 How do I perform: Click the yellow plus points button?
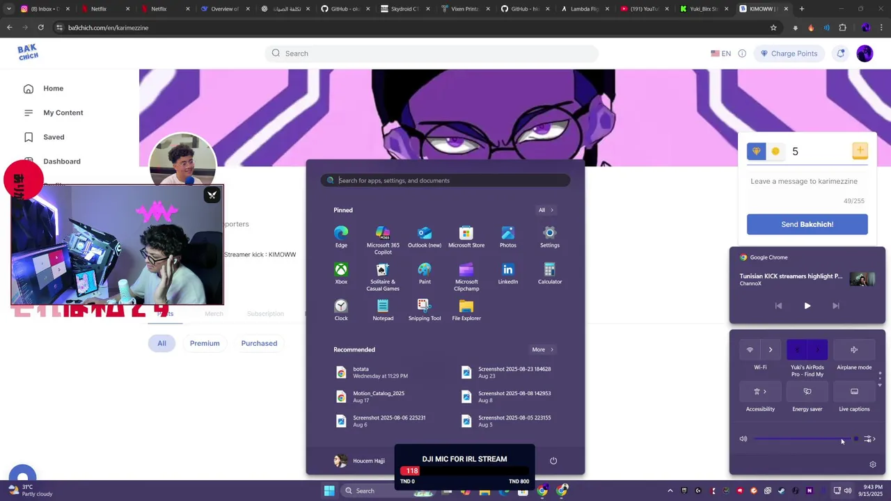[860, 151]
